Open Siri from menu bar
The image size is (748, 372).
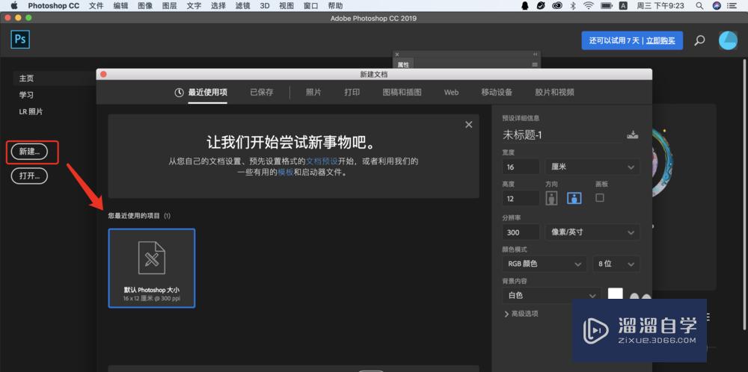tap(717, 6)
